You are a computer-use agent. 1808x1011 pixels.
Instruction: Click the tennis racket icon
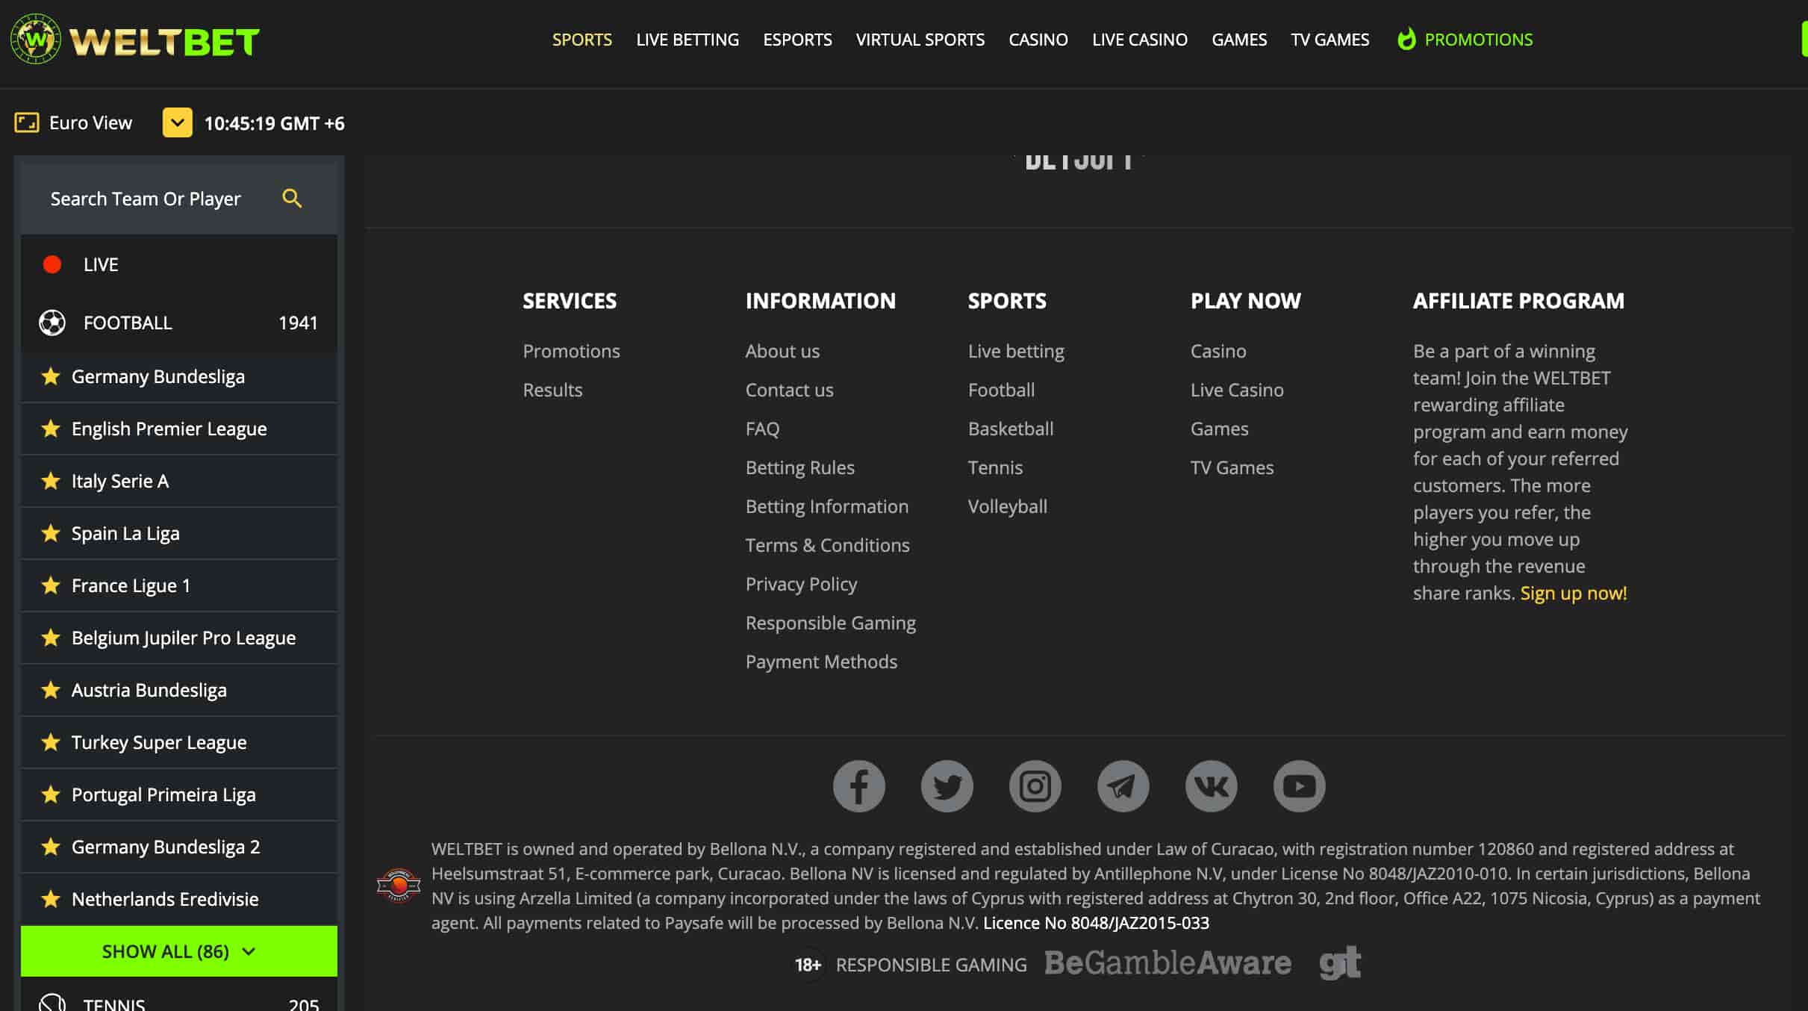[x=52, y=1004]
